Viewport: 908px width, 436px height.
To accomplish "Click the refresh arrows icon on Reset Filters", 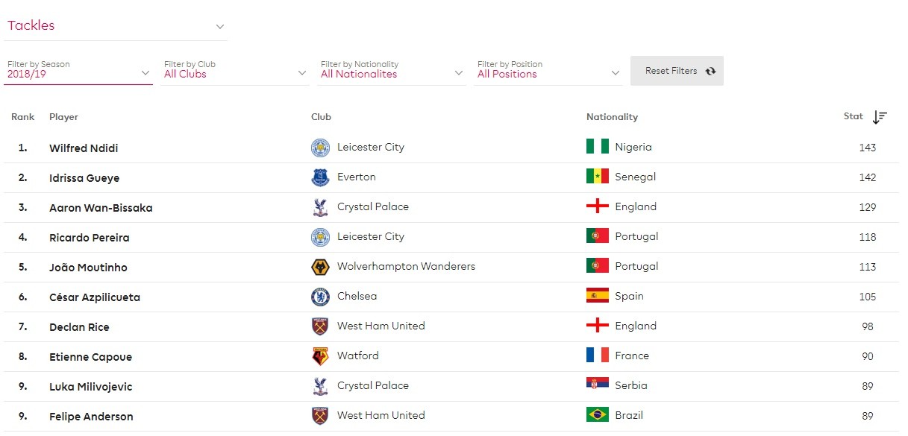I will (x=710, y=72).
